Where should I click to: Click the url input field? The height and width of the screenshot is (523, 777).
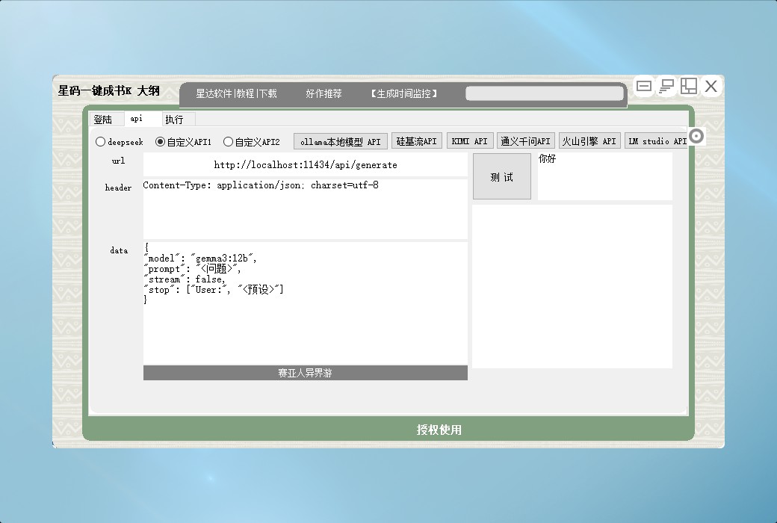(305, 165)
